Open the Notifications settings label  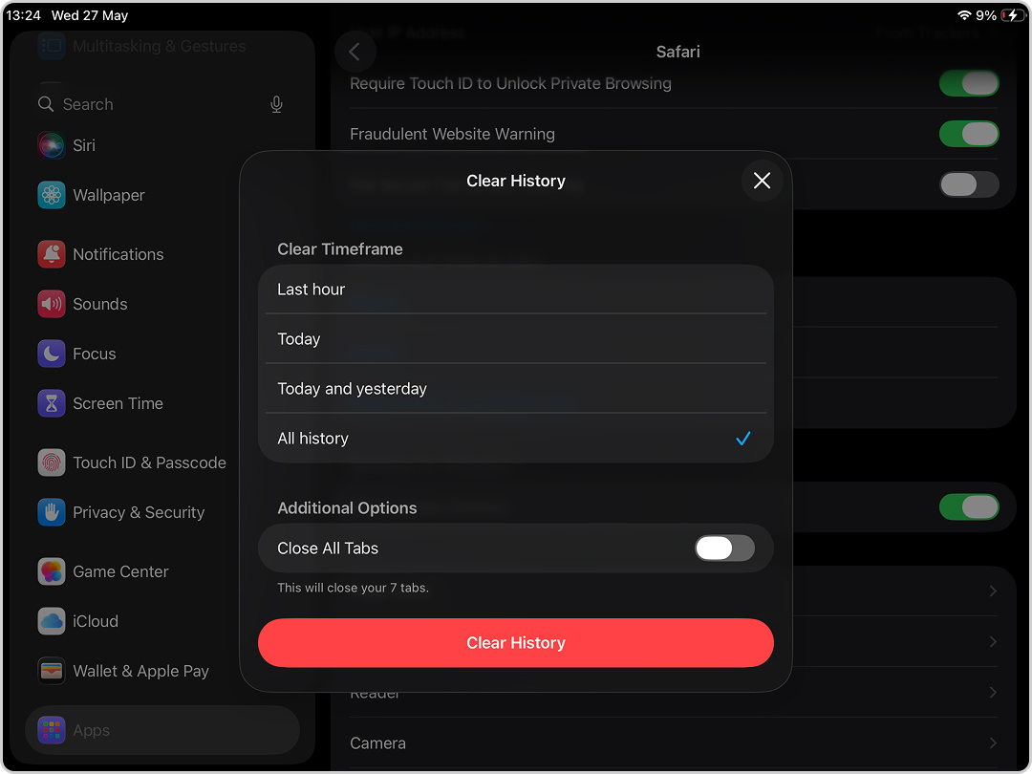click(118, 255)
